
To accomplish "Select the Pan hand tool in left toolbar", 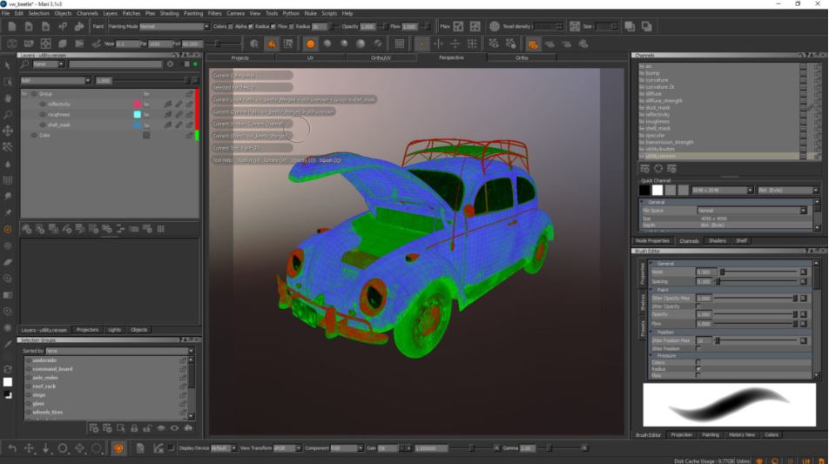I will click(8, 98).
